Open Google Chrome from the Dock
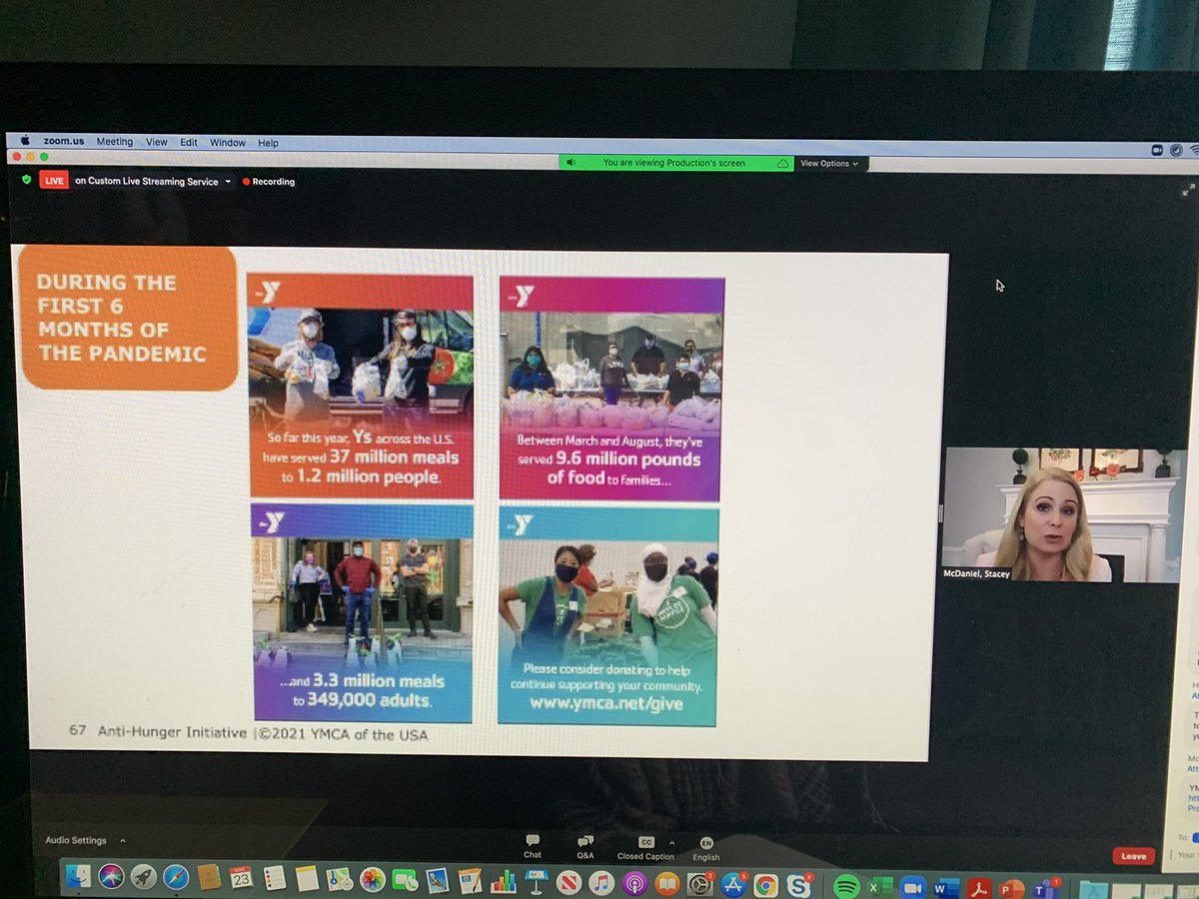1199x899 pixels. [x=766, y=885]
